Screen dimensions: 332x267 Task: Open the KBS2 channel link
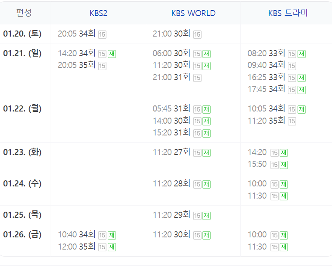tap(99, 13)
